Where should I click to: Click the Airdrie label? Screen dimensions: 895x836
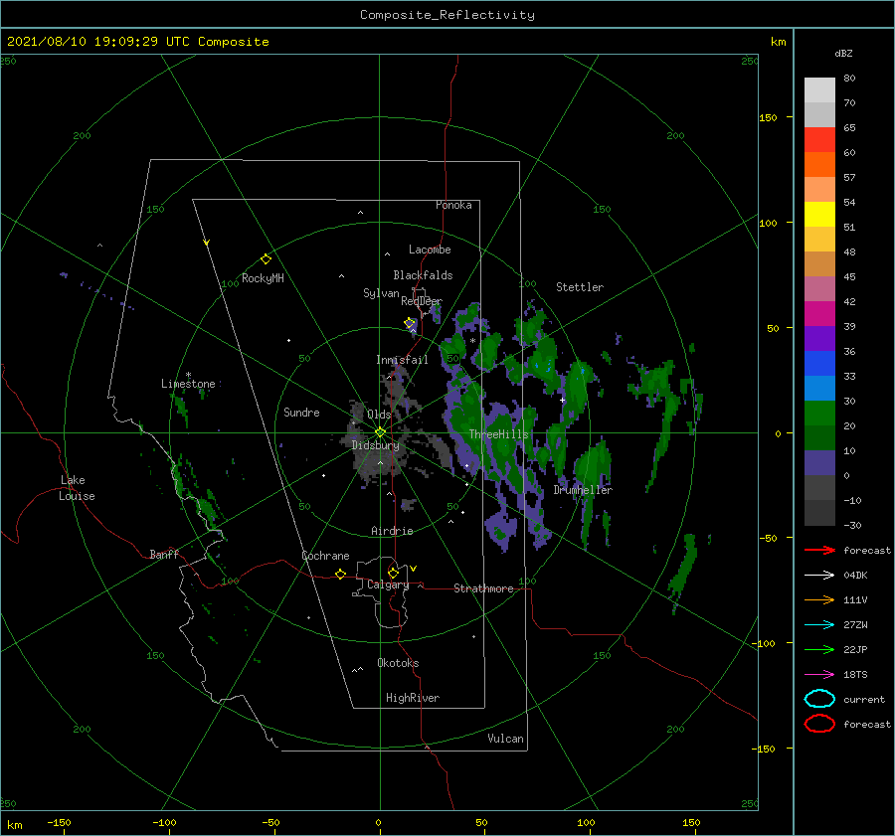coord(392,531)
